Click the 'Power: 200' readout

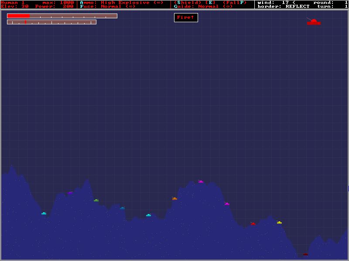pyautogui.click(x=54, y=7)
